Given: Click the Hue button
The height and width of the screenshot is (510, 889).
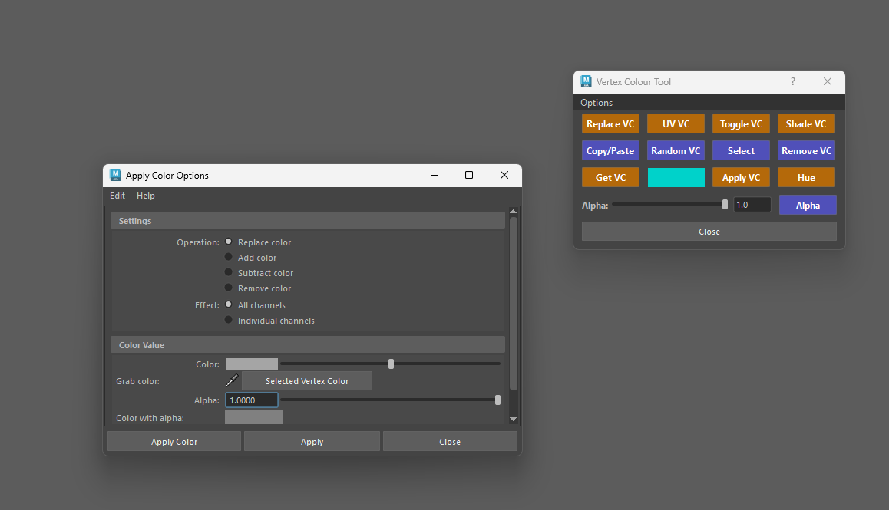Looking at the screenshot, I should 806,177.
